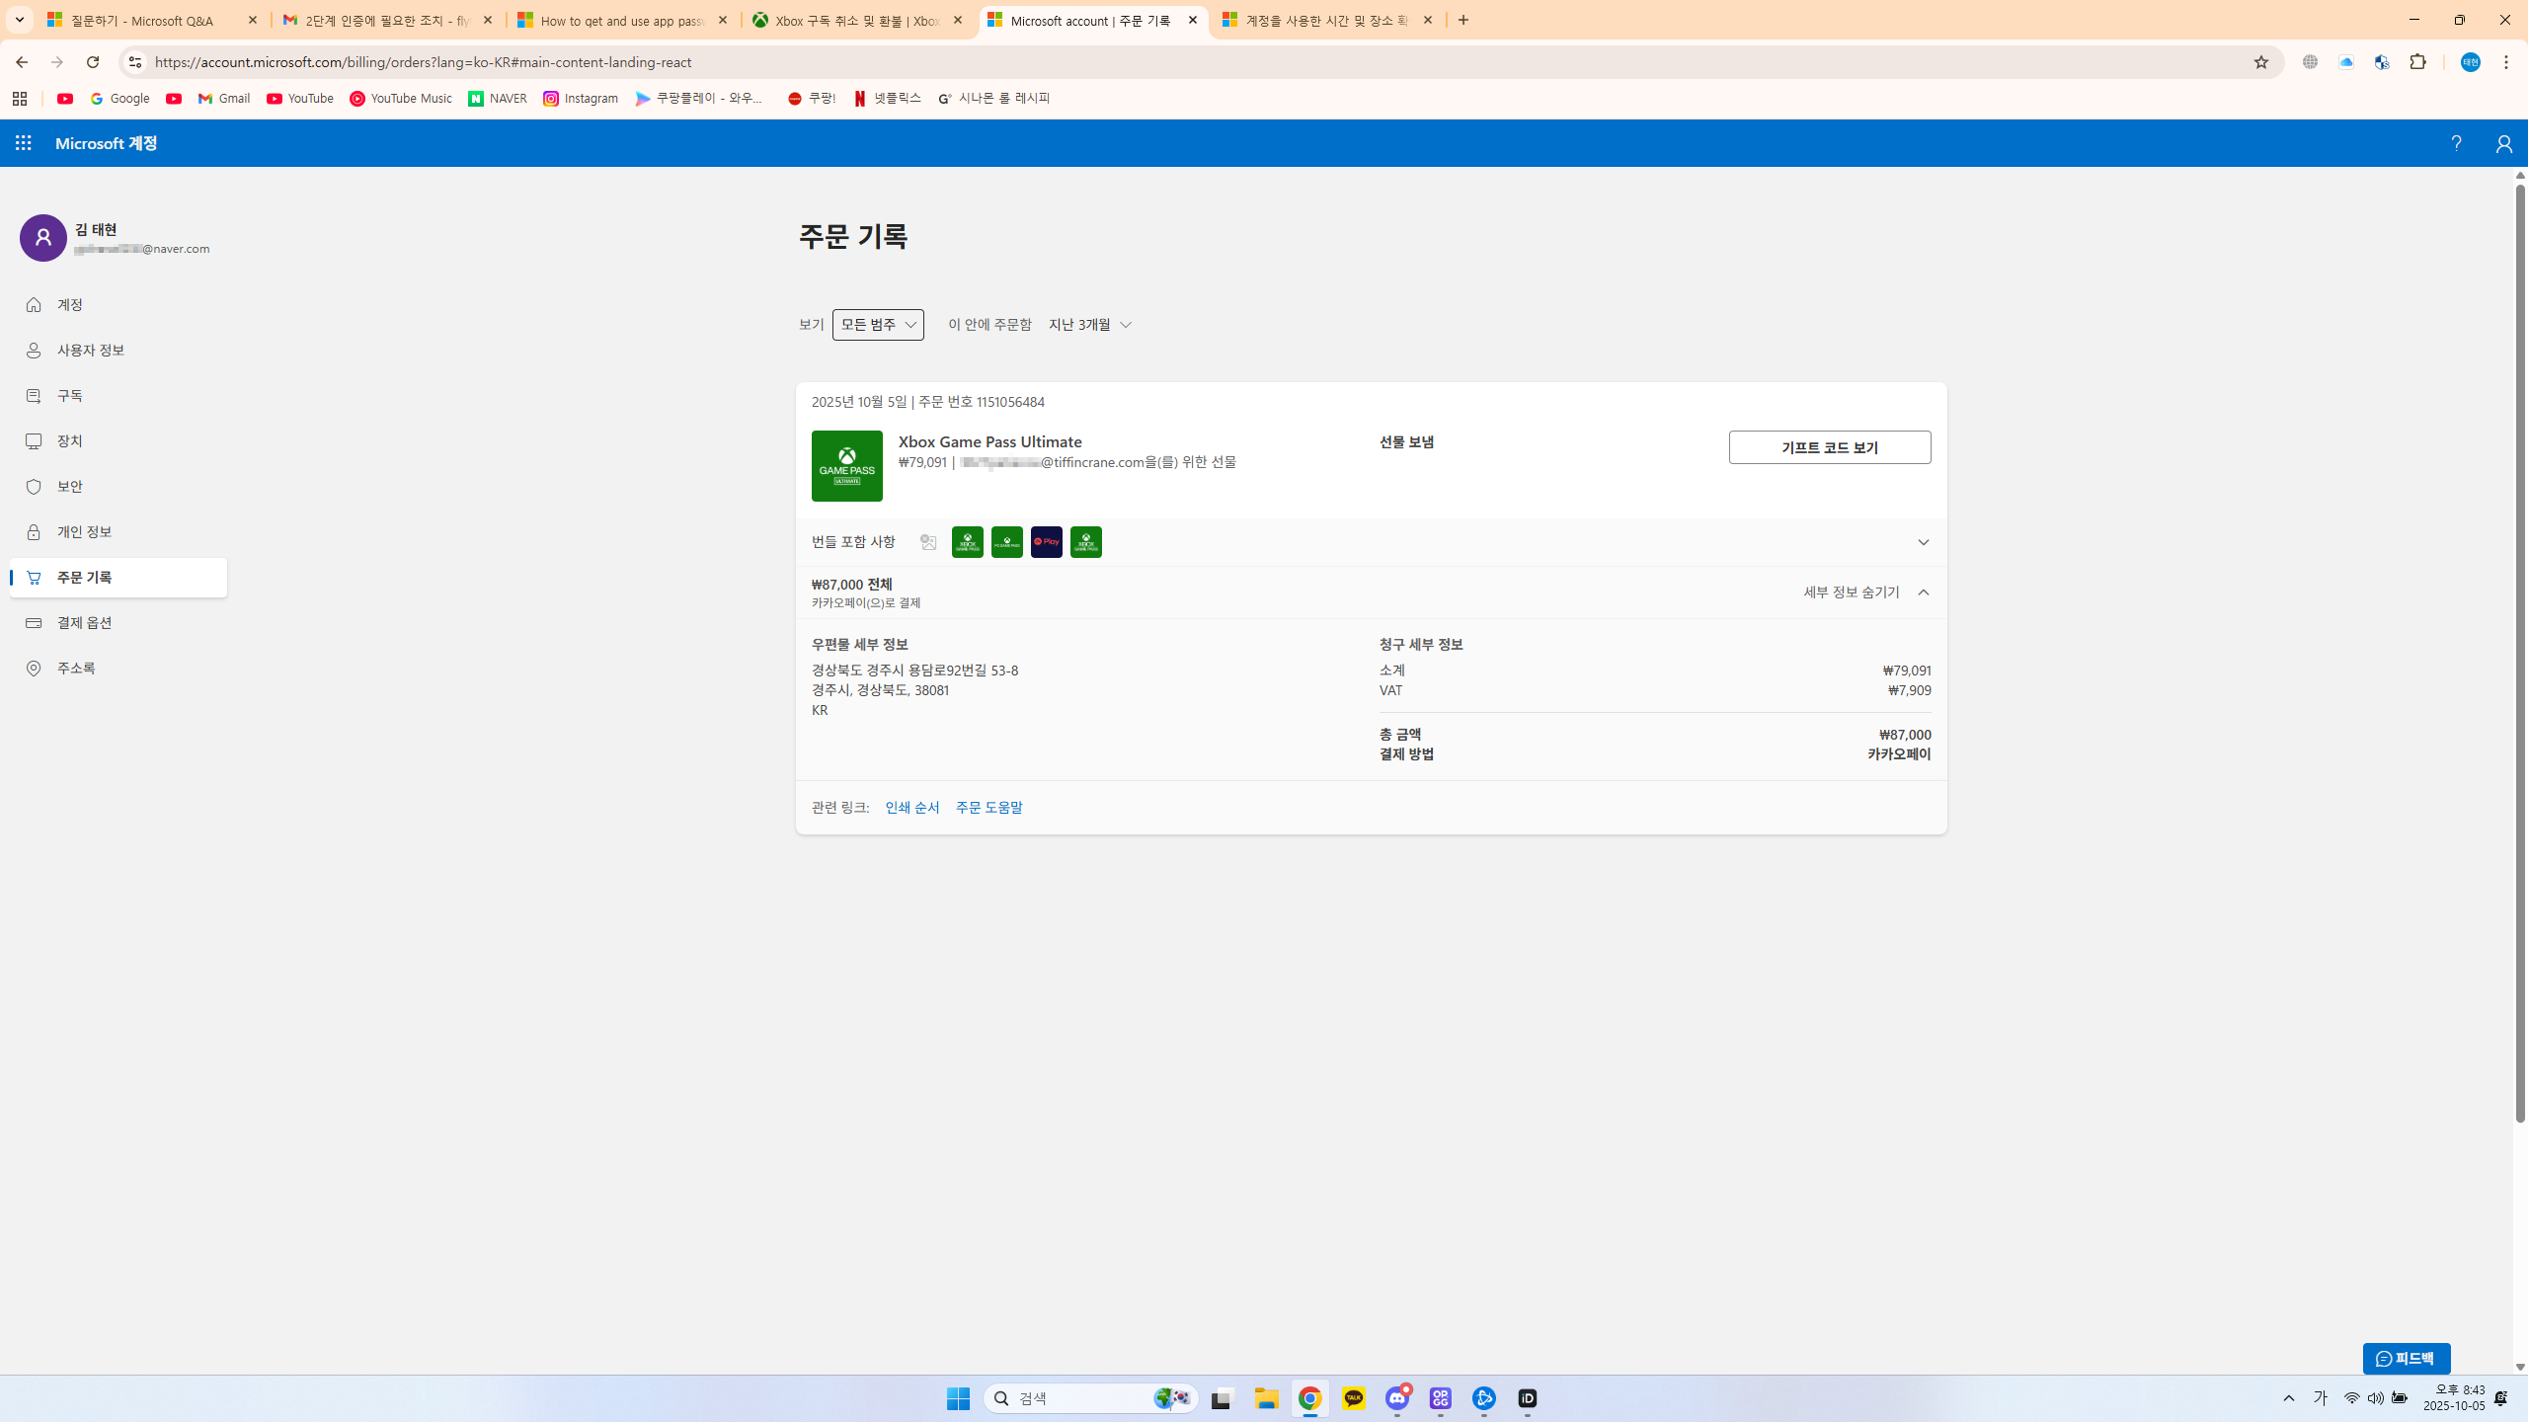Go to 주소록 in the sidebar
Screen dimensions: 2528x1422
point(118,669)
